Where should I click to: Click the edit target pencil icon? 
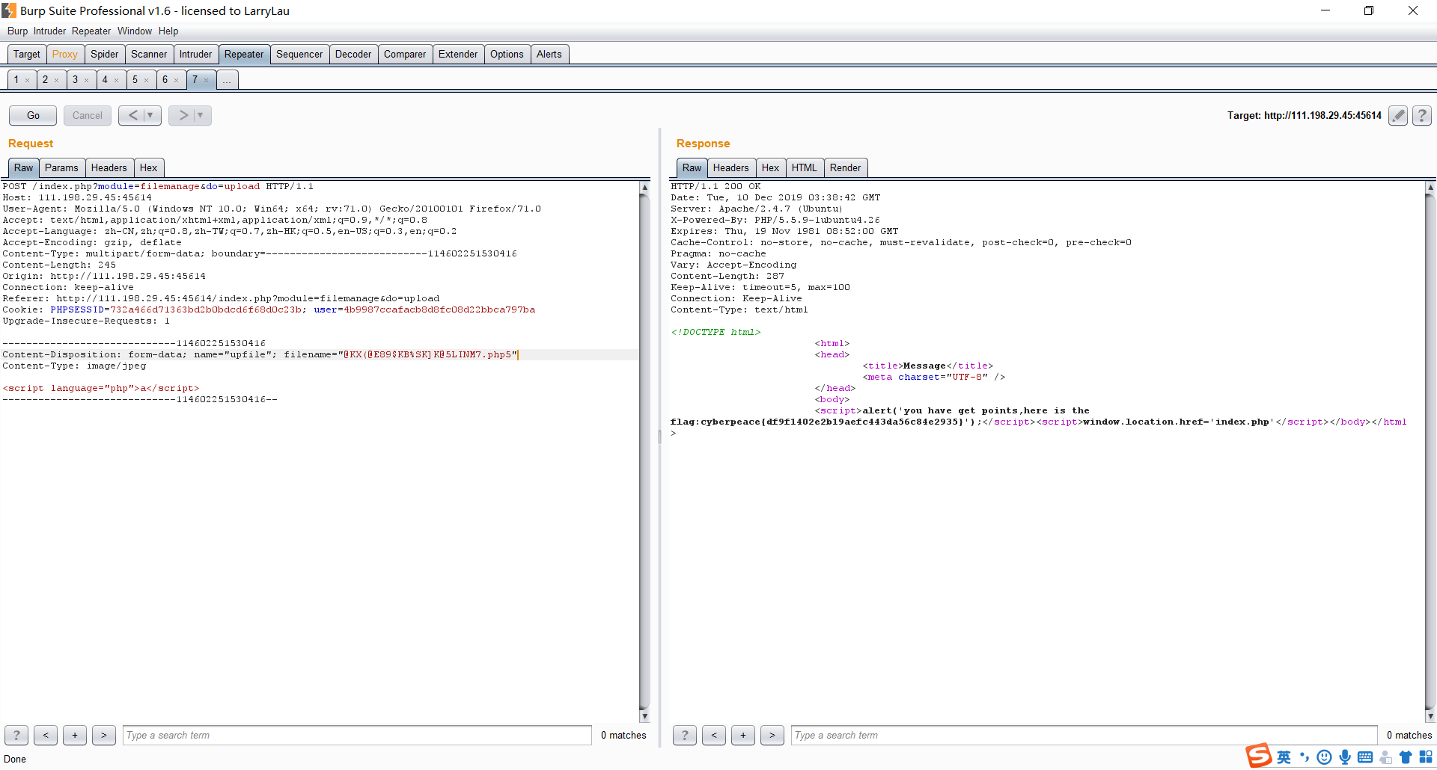1398,115
